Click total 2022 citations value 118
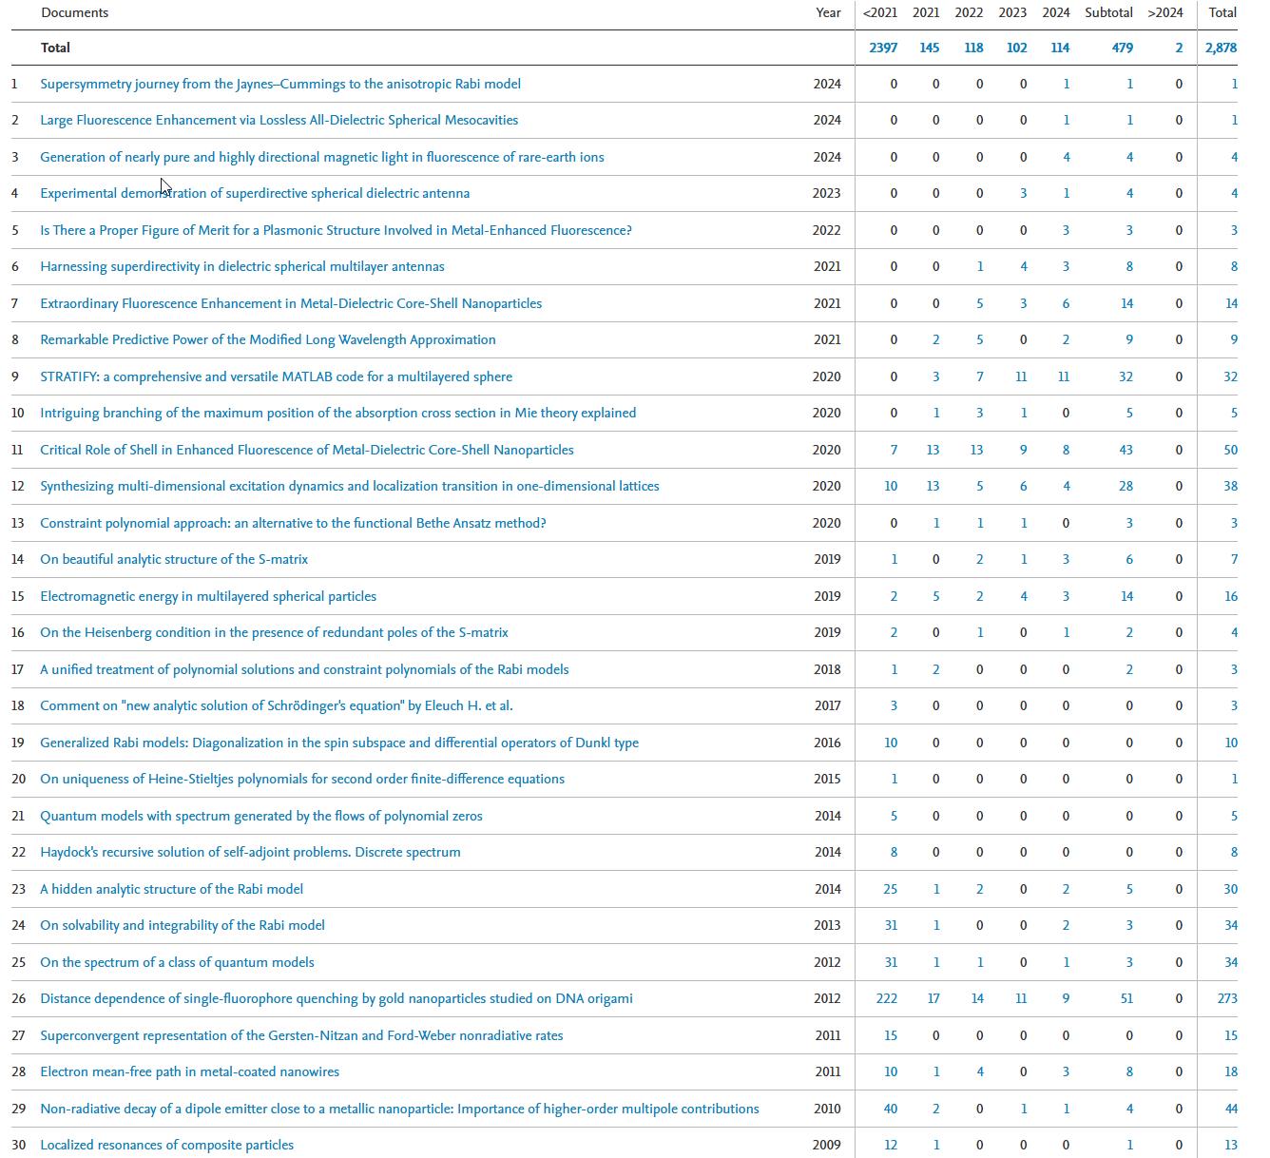Viewport: 1270px width, 1158px height. tap(973, 48)
